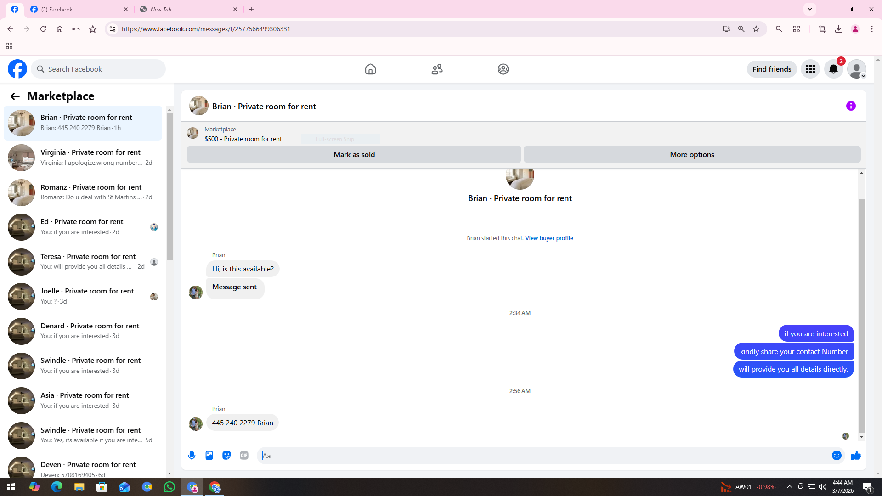Click the voice clip microphone icon
882x496 pixels.
click(x=192, y=455)
